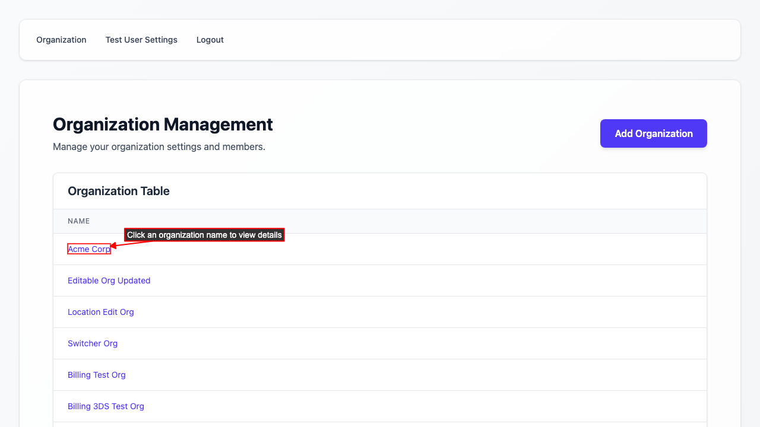Image resolution: width=760 pixels, height=427 pixels.
Task: View details for Switcher Org
Action: coord(93,343)
